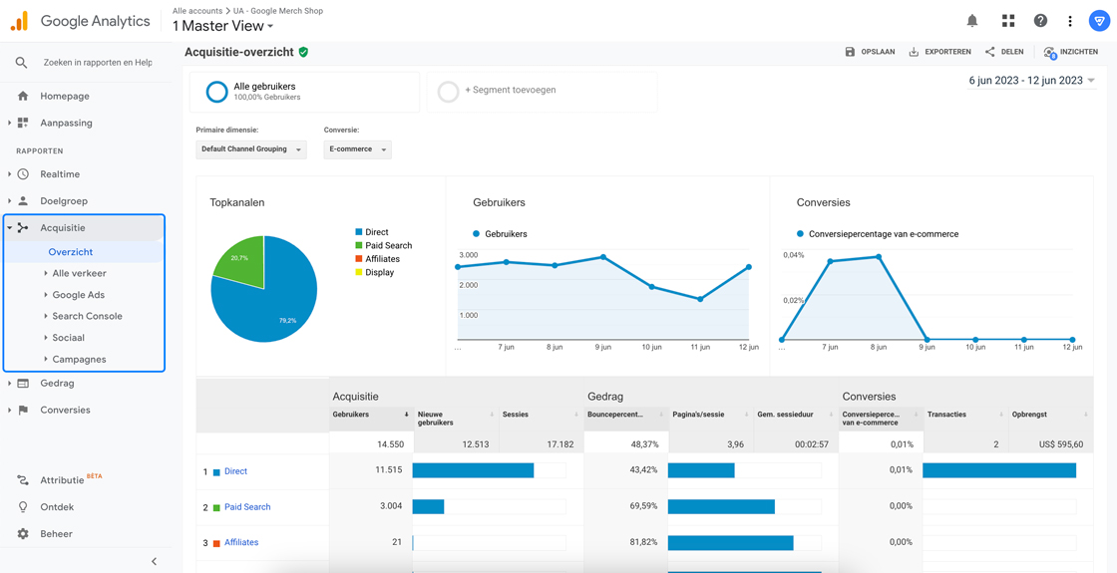Click the Aanpassing dashboard icon
Screen dimensions: 1117x573
pyautogui.click(x=23, y=123)
